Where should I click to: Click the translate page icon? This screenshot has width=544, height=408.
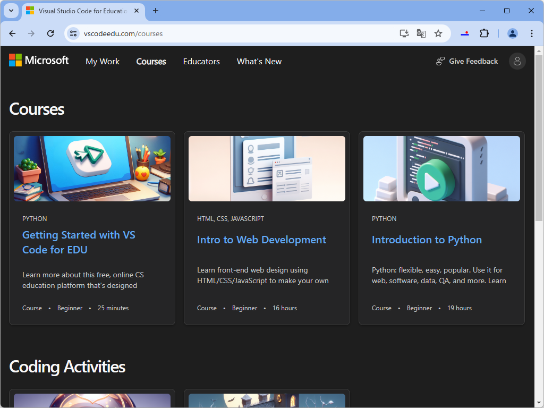tap(421, 33)
